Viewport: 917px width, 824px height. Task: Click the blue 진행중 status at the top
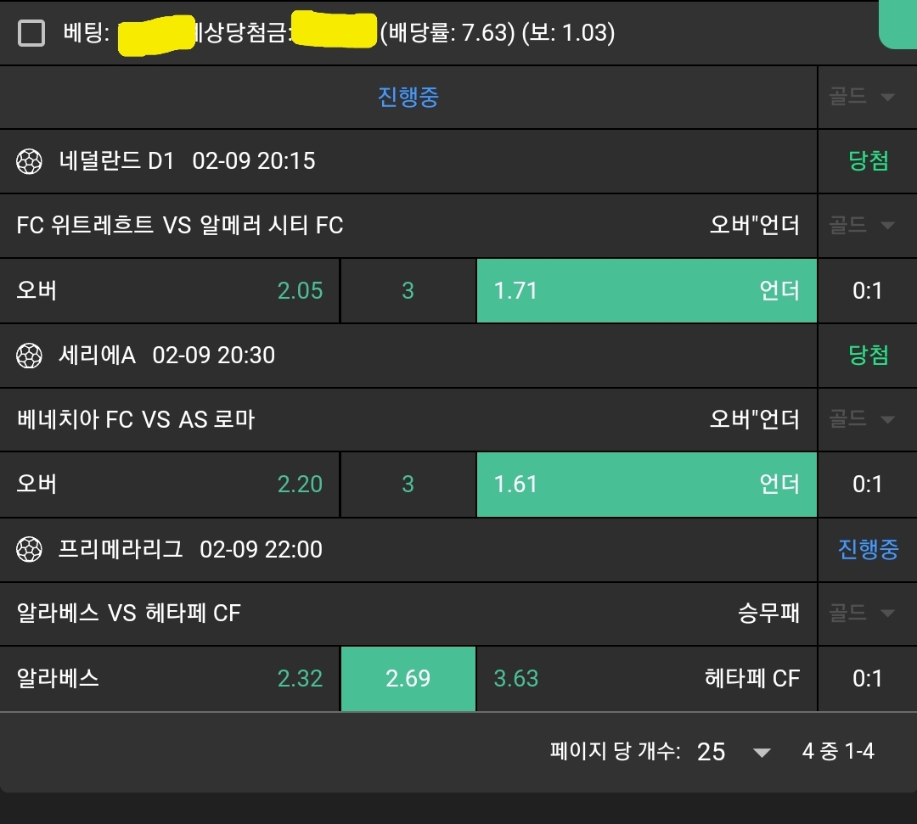click(x=408, y=97)
